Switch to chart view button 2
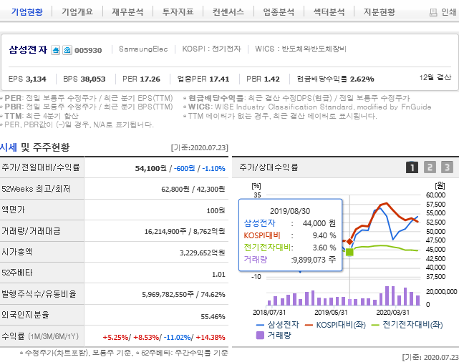This screenshot has height=362, width=459. [430, 167]
